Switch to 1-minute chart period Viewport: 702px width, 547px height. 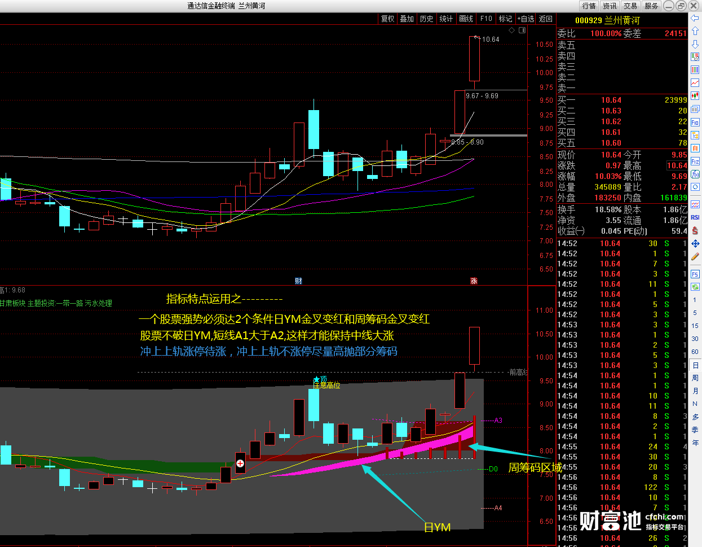pyautogui.click(x=695, y=300)
